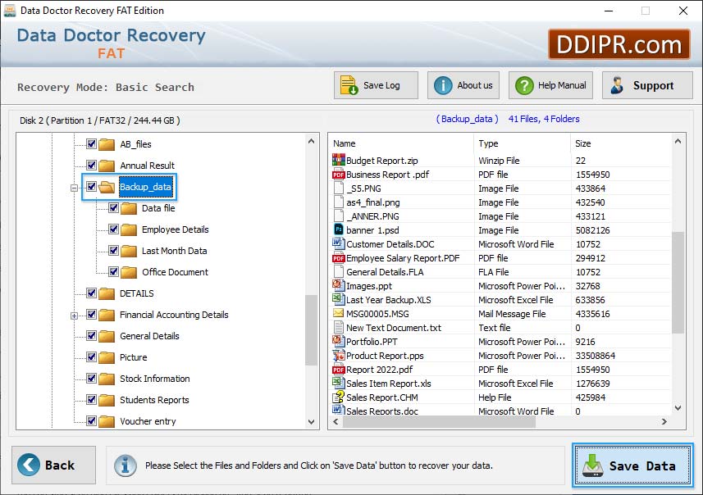Viewport: 703px width, 495px height.
Task: Uncheck the AB_files folder checkbox
Action: [91, 143]
